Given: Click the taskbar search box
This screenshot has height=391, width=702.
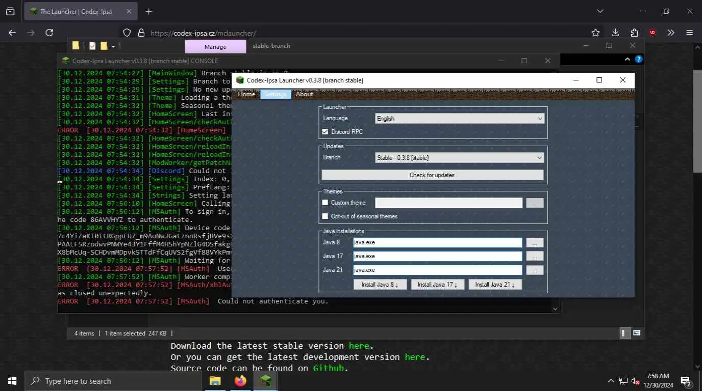Looking at the screenshot, I should coord(113,381).
